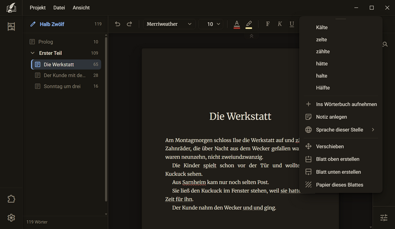Undo the last edit

pos(118,24)
